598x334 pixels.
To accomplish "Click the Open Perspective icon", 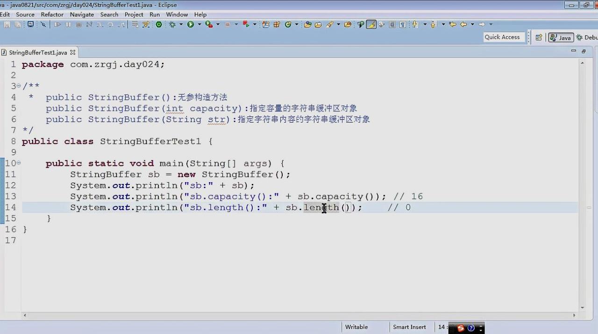I will click(x=539, y=37).
